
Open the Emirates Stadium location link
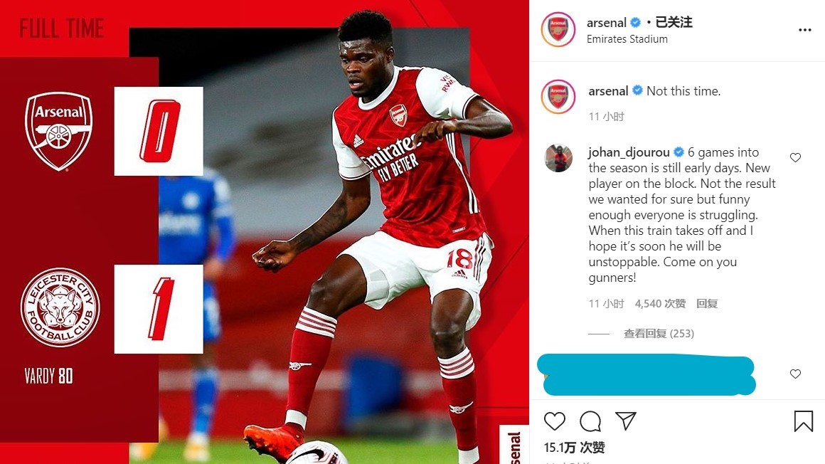coord(627,39)
